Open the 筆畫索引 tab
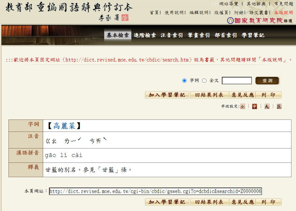Screen dimensions: 296x211 199,35
